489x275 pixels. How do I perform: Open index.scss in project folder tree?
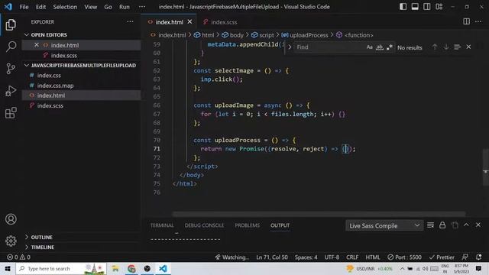point(81,105)
